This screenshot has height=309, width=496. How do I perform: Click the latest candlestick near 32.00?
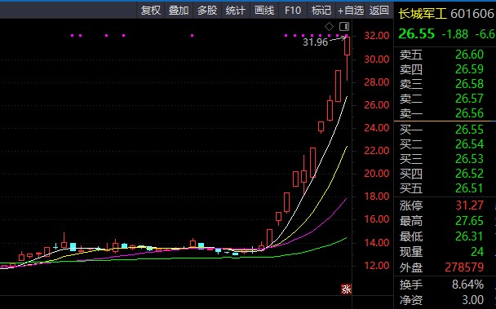pos(347,46)
